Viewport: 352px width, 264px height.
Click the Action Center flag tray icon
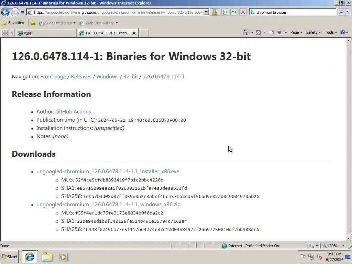click(x=302, y=256)
